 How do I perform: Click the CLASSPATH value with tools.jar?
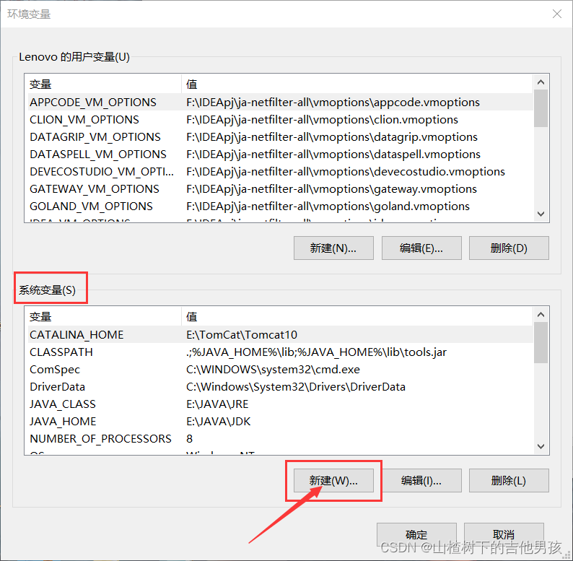pos(316,352)
